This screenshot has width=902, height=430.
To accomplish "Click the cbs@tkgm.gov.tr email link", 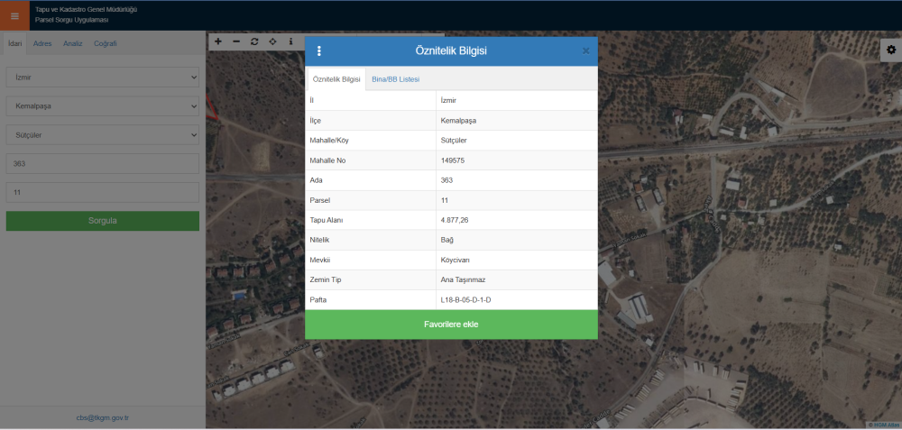I will [x=102, y=417].
